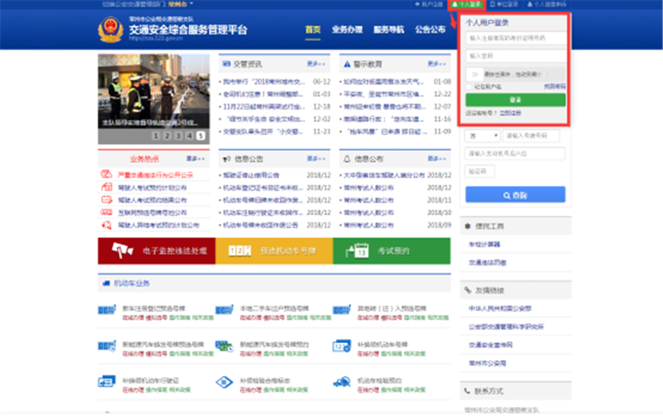Image resolution: width=663 pixels, height=416 pixels.
Task: Click the blue 查询 search button
Action: 515,195
